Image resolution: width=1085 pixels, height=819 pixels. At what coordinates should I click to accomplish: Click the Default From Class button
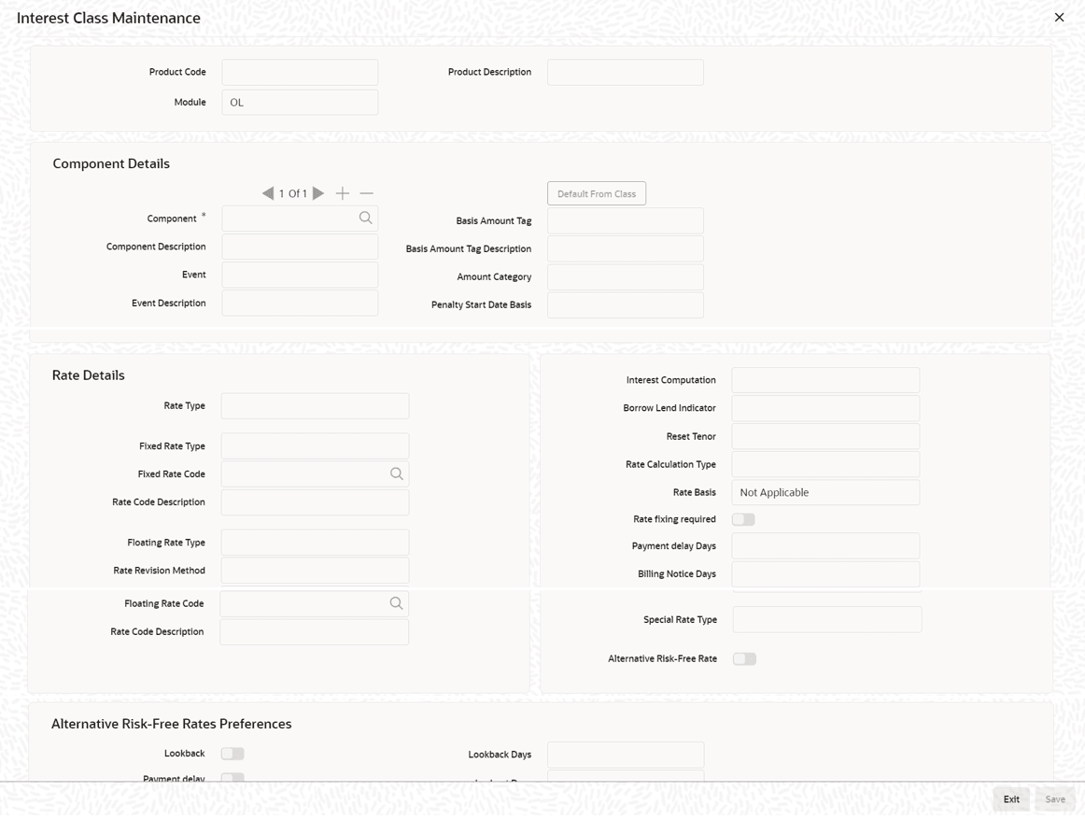click(x=597, y=194)
